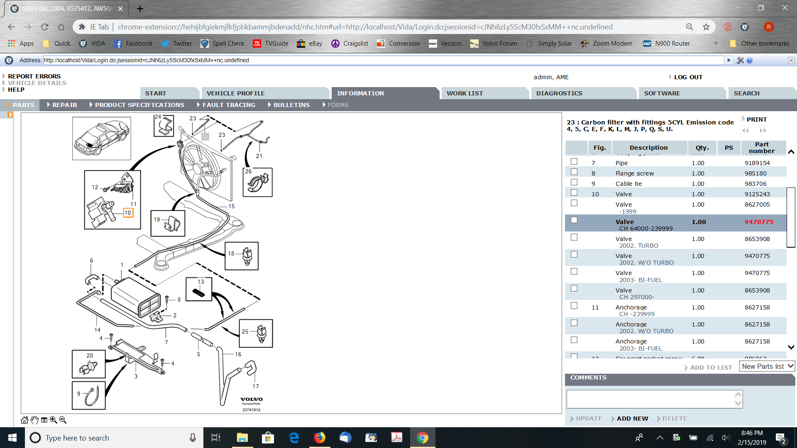
Task: Check the Pipe 9189154 checkbox
Action: click(574, 161)
